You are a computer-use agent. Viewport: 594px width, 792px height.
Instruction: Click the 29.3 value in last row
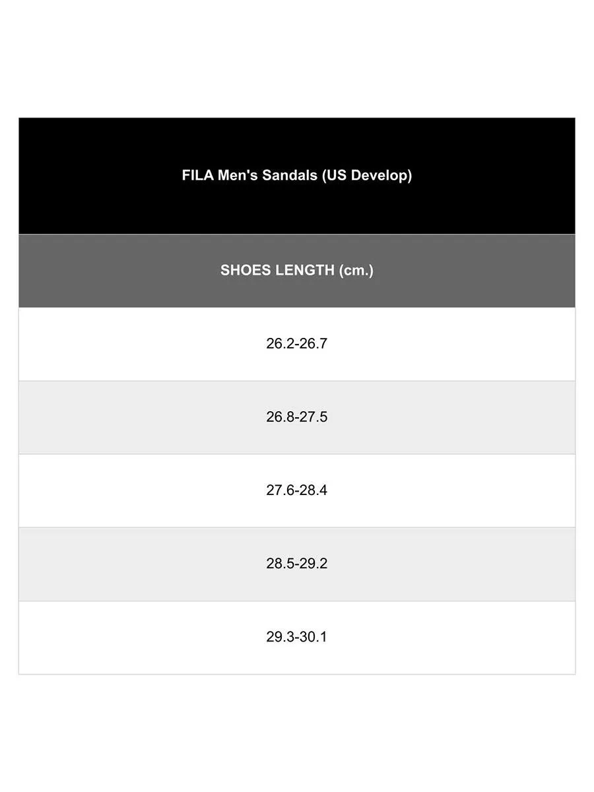(x=280, y=637)
